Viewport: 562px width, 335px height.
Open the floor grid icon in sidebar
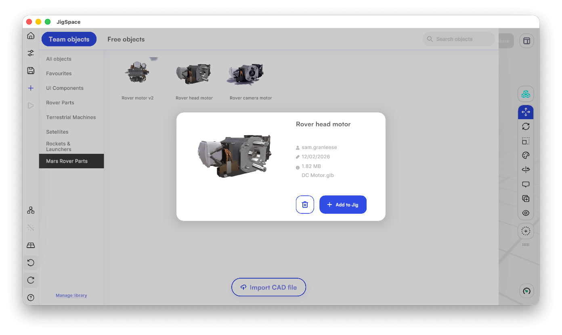point(31,245)
